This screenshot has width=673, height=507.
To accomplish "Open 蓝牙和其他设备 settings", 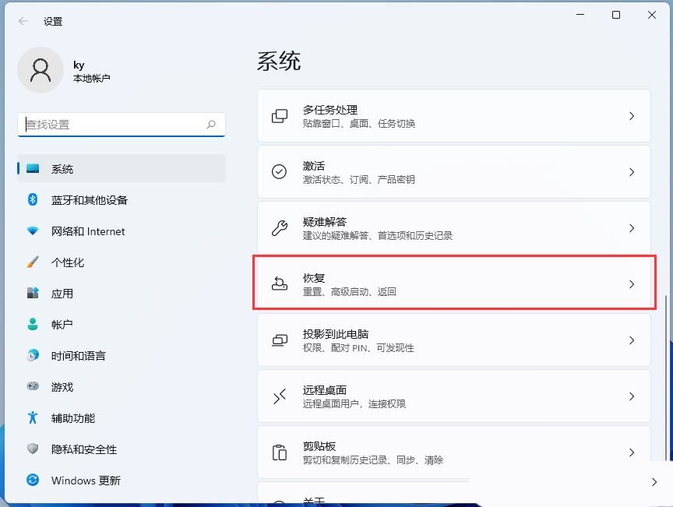I will 122,199.
